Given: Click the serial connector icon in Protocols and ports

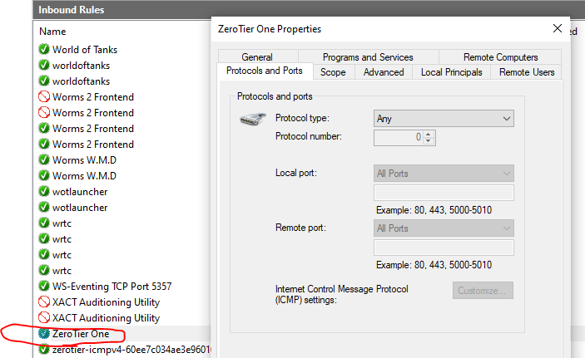Looking at the screenshot, I should (253, 119).
